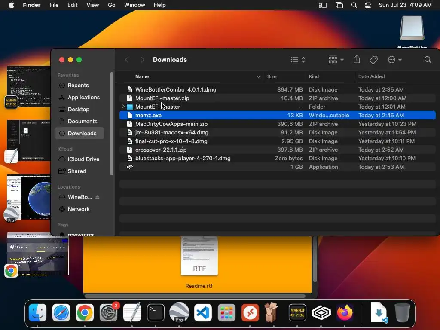Open Launchpad from the Dock
The height and width of the screenshot is (330, 440).
[x=226, y=313]
